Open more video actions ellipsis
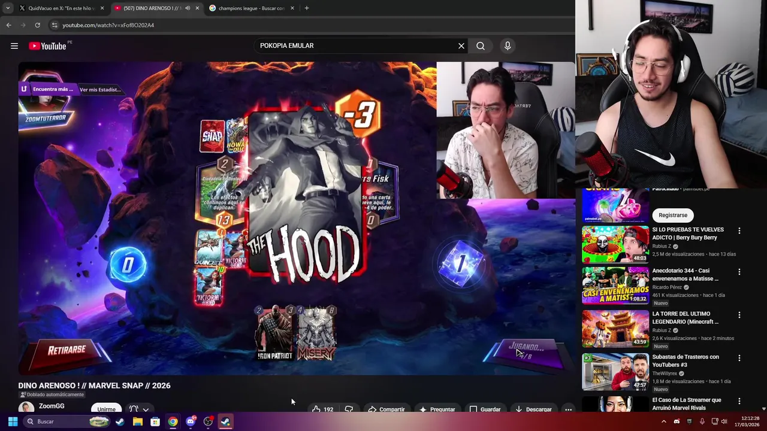Image resolution: width=767 pixels, height=431 pixels. click(568, 409)
